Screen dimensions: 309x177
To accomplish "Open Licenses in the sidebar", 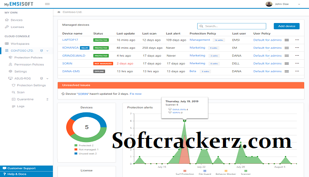I will (17, 27).
